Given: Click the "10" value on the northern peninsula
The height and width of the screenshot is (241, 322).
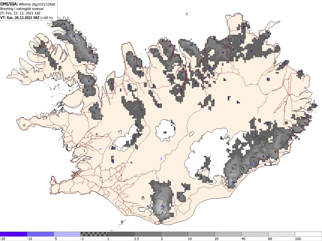Looking at the screenshot, I should click(191, 45).
